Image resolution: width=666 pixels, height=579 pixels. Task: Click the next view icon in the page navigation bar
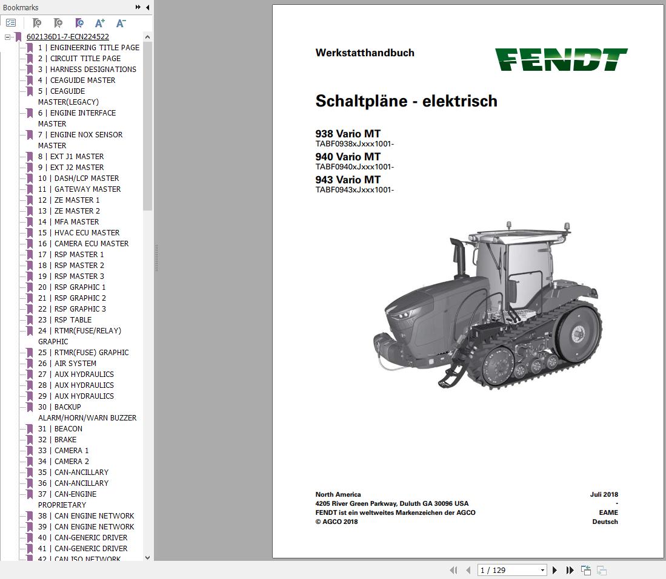[x=601, y=570]
